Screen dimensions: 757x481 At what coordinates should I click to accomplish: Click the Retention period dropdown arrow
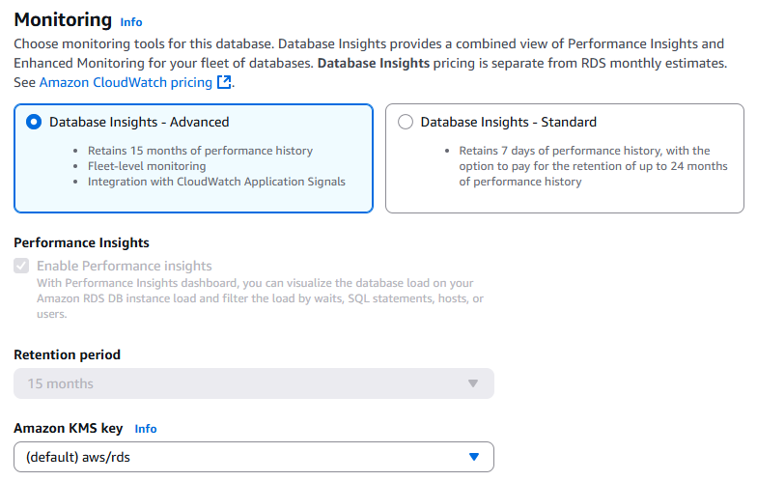tap(472, 383)
